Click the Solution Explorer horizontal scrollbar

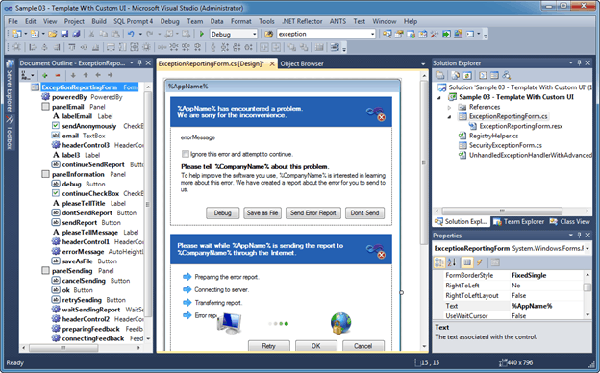click(x=502, y=211)
